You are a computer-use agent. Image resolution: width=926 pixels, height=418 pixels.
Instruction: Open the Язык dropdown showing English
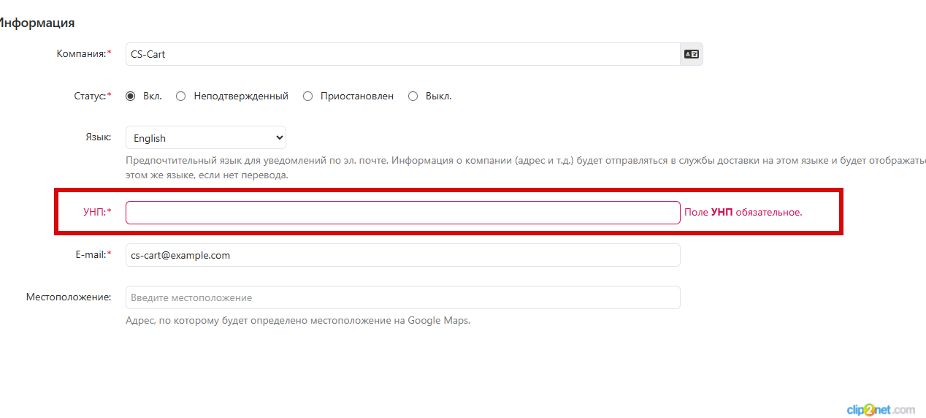tap(205, 138)
